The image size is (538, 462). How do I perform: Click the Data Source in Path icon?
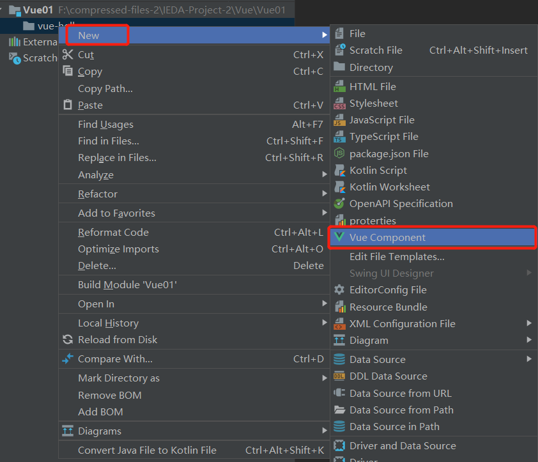[x=339, y=426]
